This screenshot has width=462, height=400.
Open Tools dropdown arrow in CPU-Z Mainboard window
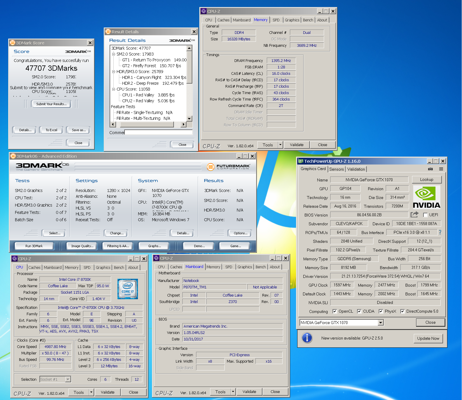pos(233,392)
